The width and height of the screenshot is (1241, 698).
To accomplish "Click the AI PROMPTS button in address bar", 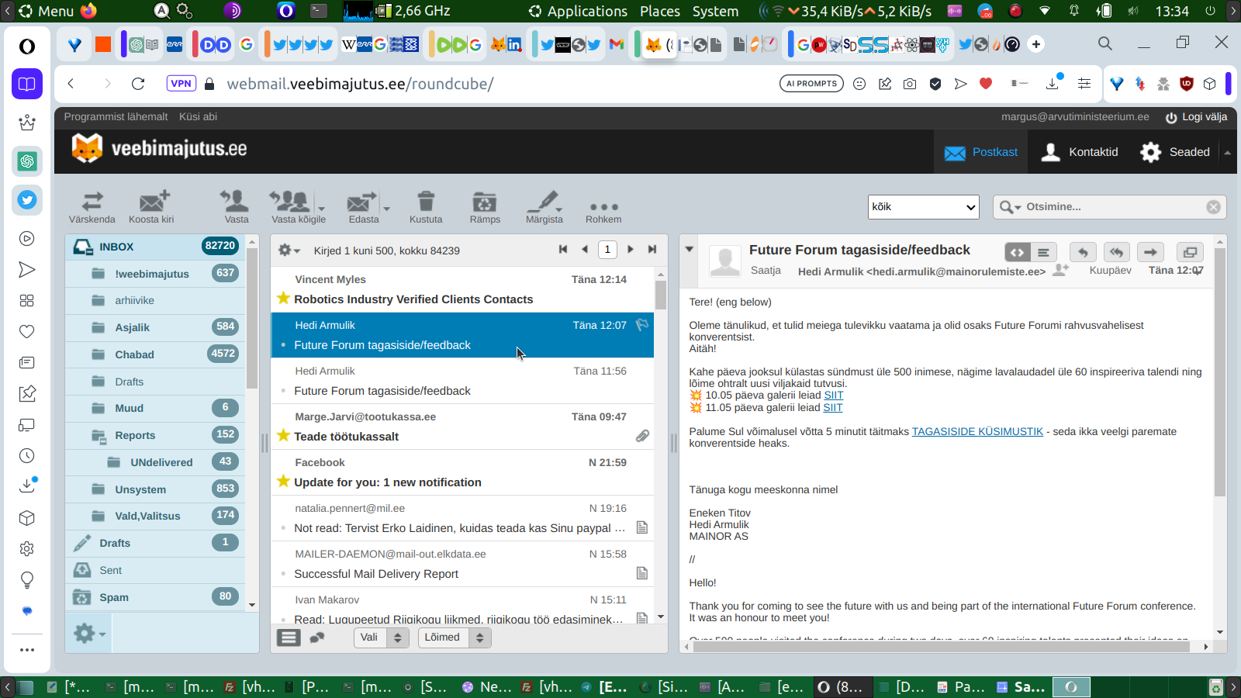I will pyautogui.click(x=811, y=84).
